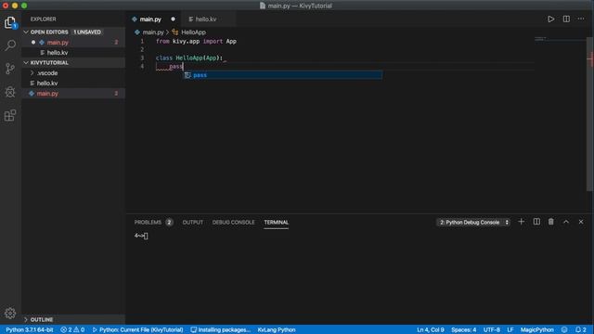Change the LF end of line sequence
The height and width of the screenshot is (334, 594).
510,330
